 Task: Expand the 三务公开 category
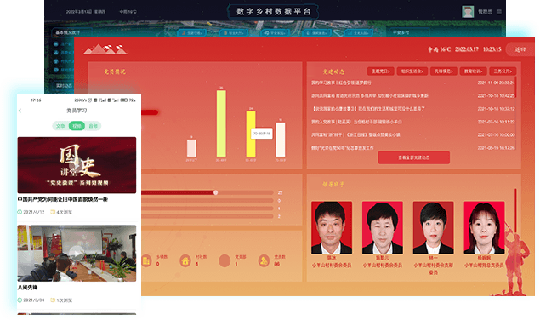pyautogui.click(x=503, y=71)
